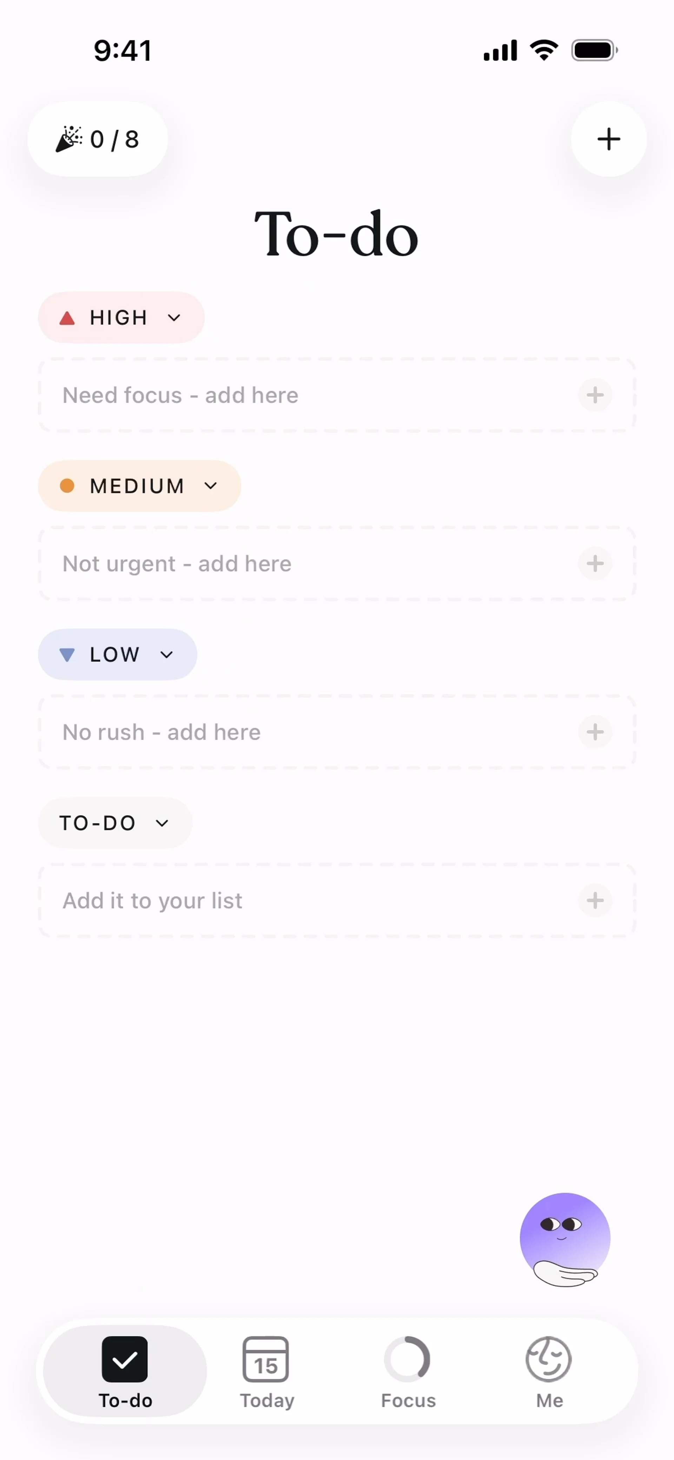
Task: Tap the 'No rush - add here' field
Action: click(283, 732)
